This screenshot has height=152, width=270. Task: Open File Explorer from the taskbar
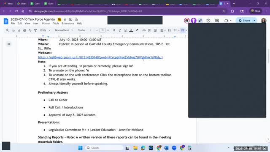coord(135,148)
